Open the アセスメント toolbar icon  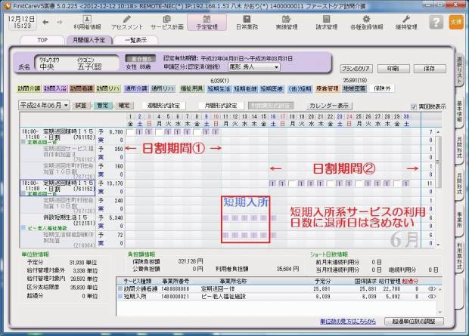(126, 20)
